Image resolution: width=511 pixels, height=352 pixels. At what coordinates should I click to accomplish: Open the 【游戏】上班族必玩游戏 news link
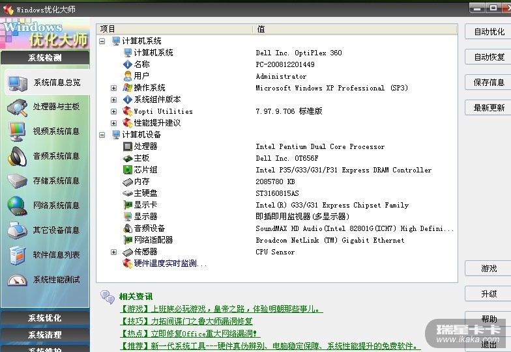(222, 308)
